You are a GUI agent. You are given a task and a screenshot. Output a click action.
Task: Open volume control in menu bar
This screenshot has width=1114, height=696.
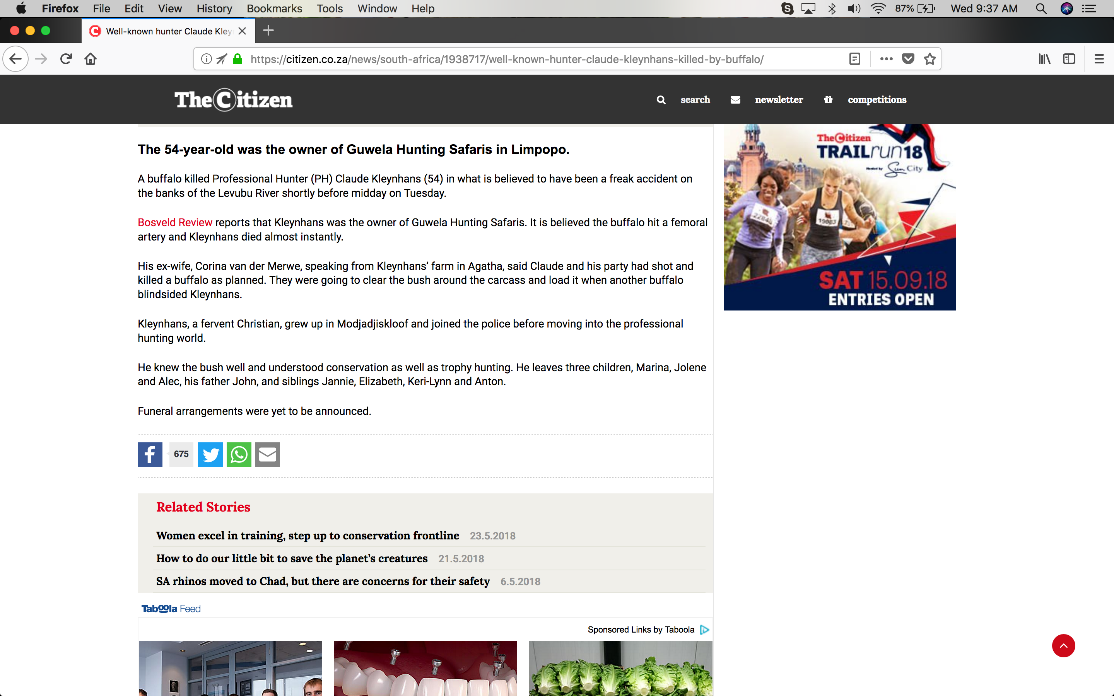(x=854, y=8)
